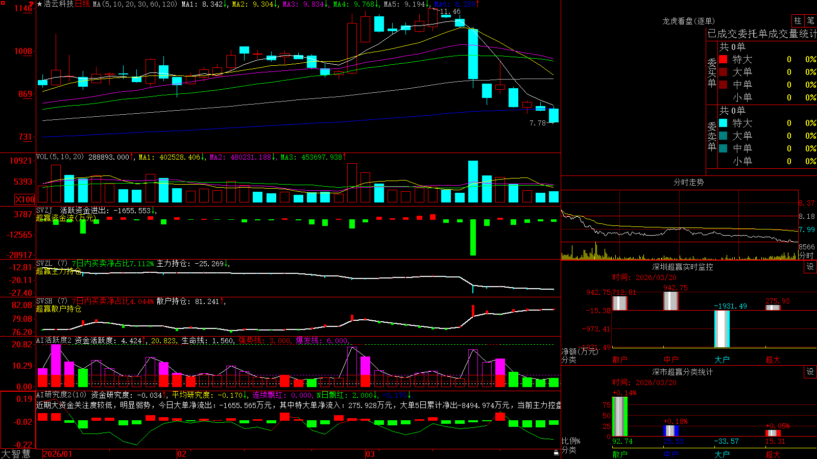Switch 龙虎看盘 to 柱 bar view

[798, 20]
